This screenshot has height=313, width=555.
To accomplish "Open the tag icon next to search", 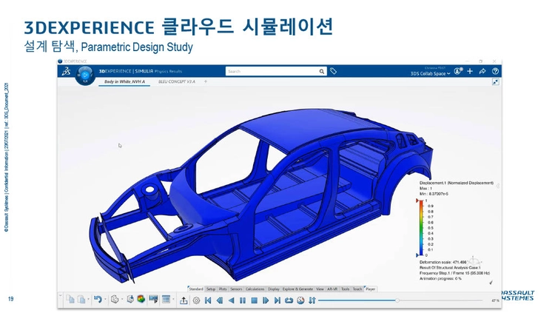I will (x=333, y=71).
